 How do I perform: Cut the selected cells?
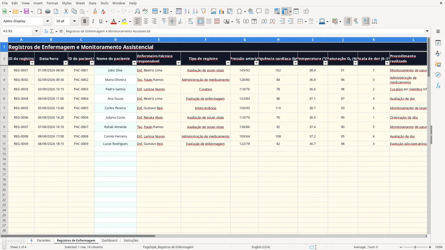pyautogui.click(x=66, y=11)
